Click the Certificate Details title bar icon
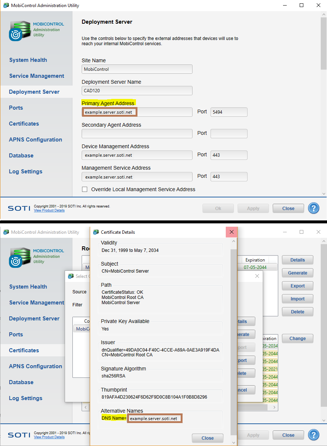 96,232
